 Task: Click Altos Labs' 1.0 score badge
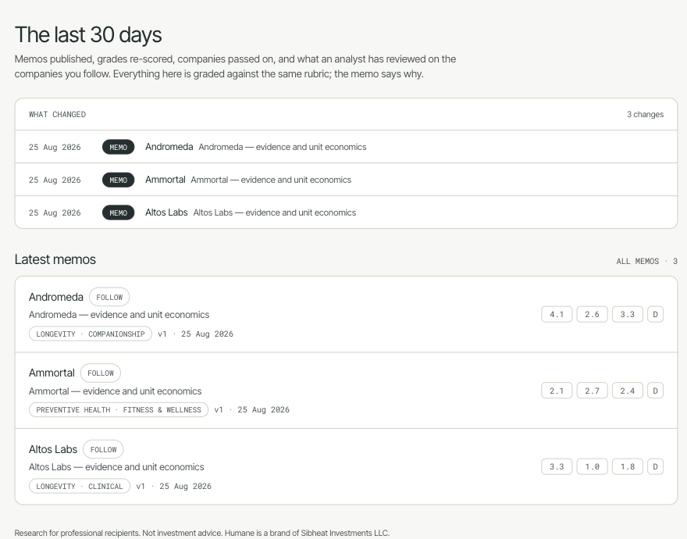(592, 466)
